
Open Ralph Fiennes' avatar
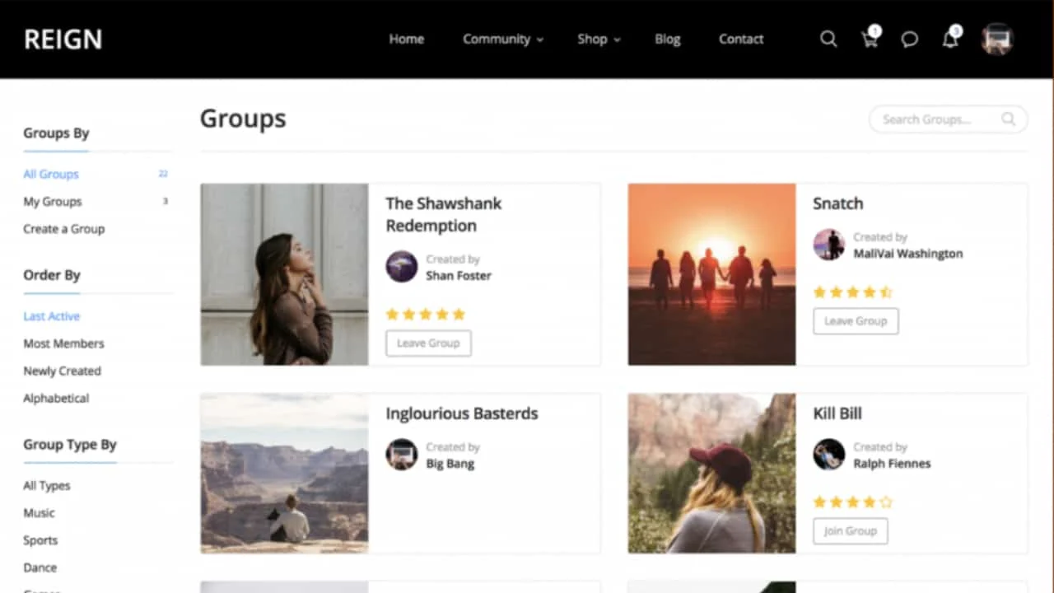click(829, 455)
